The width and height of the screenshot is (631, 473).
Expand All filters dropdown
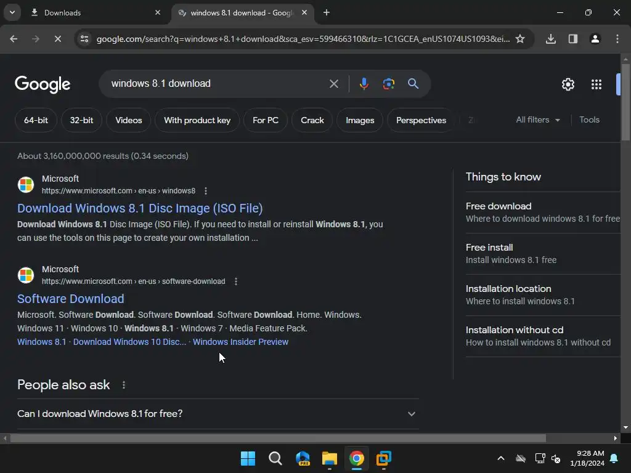point(537,120)
